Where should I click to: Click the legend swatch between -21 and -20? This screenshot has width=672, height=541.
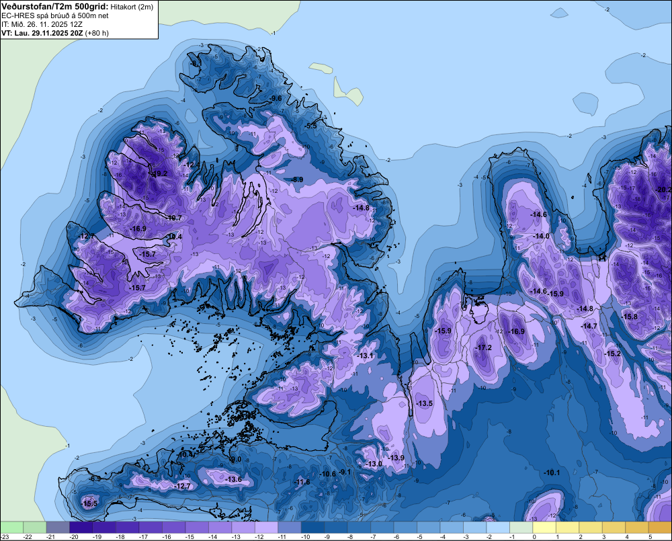[58, 527]
